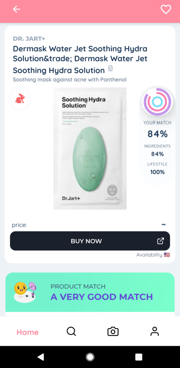
Task: Tap the emoji target illustration on match banner
Action: [x=25, y=292]
